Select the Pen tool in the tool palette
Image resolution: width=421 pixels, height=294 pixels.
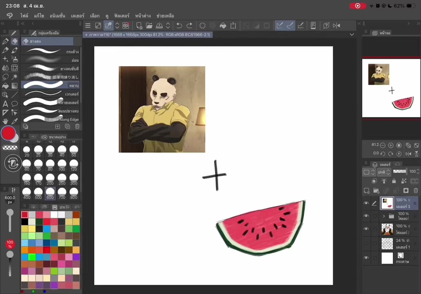[5, 41]
